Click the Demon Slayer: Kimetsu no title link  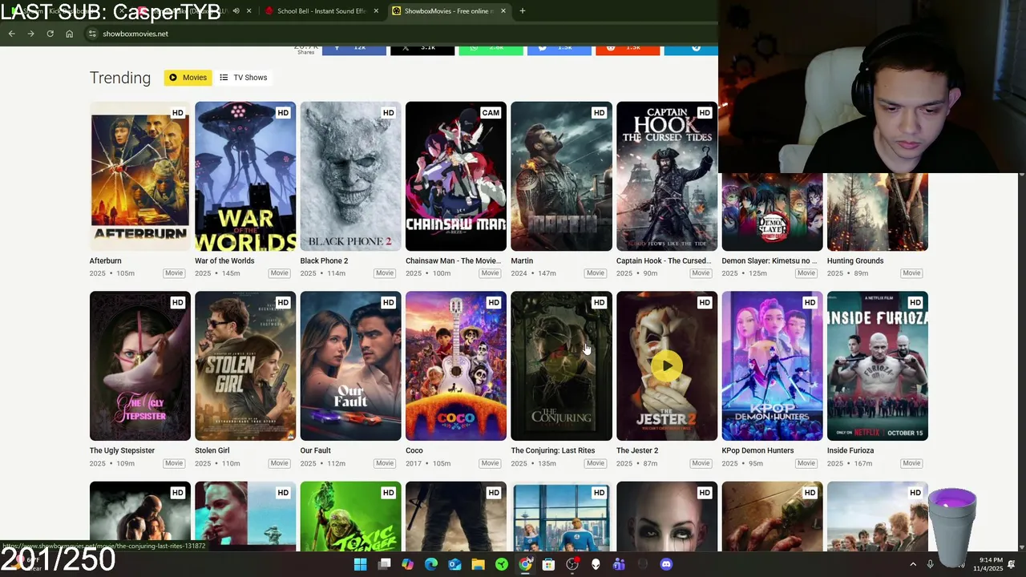pyautogui.click(x=769, y=260)
